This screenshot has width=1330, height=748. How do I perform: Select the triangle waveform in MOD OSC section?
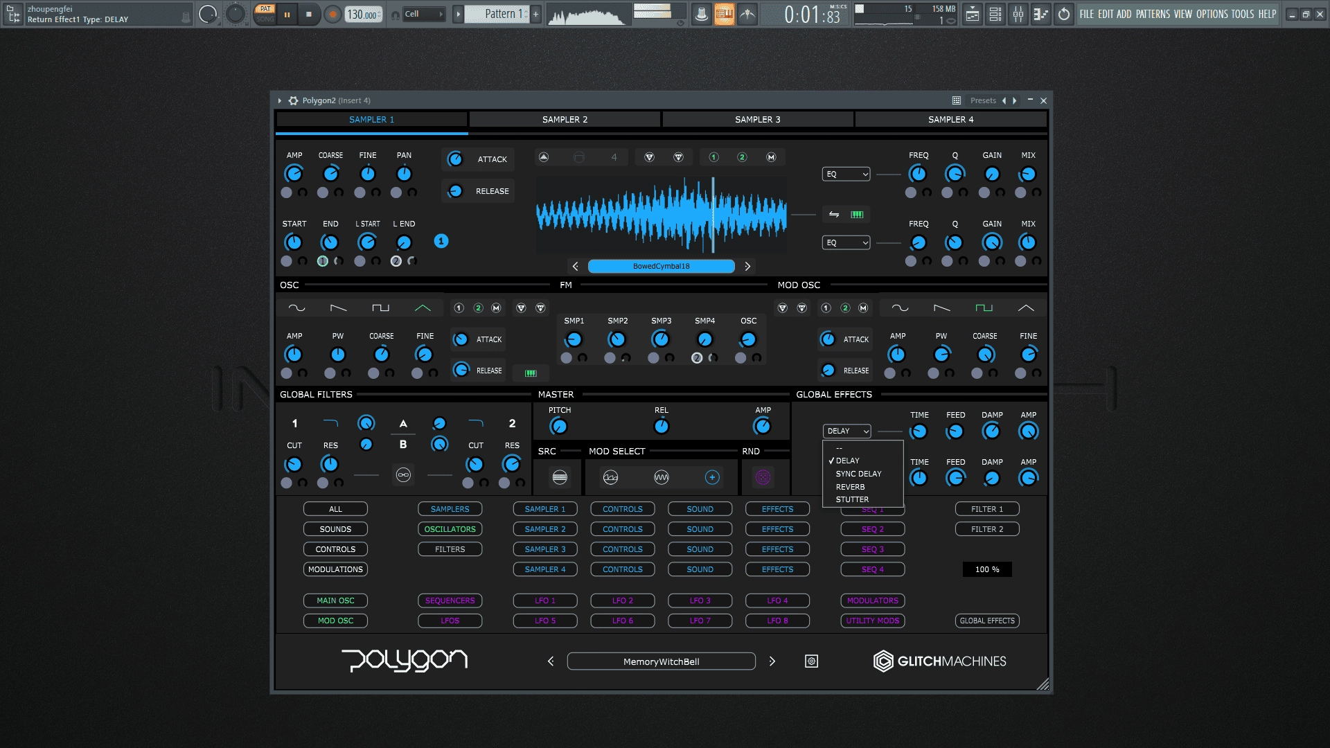(x=1026, y=308)
